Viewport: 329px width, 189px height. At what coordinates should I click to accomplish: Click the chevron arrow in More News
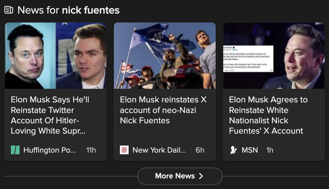pos(201,176)
